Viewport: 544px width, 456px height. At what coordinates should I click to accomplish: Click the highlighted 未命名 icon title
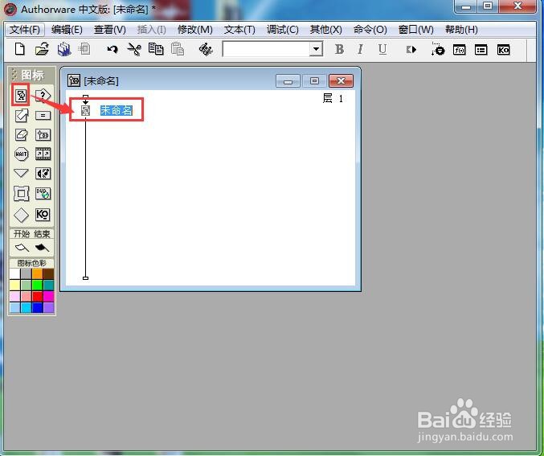pos(117,110)
